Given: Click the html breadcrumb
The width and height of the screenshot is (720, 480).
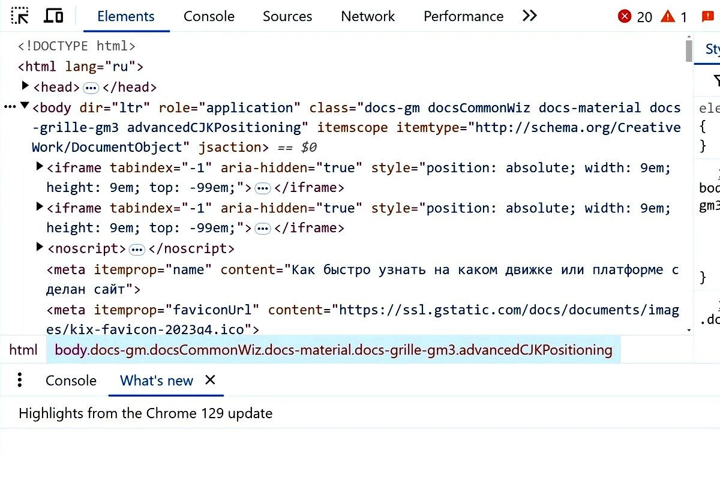Looking at the screenshot, I should (x=23, y=350).
